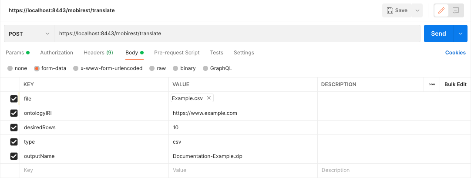The height and width of the screenshot is (178, 471).
Task: Uncheck the file row checkbox
Action: click(x=14, y=99)
